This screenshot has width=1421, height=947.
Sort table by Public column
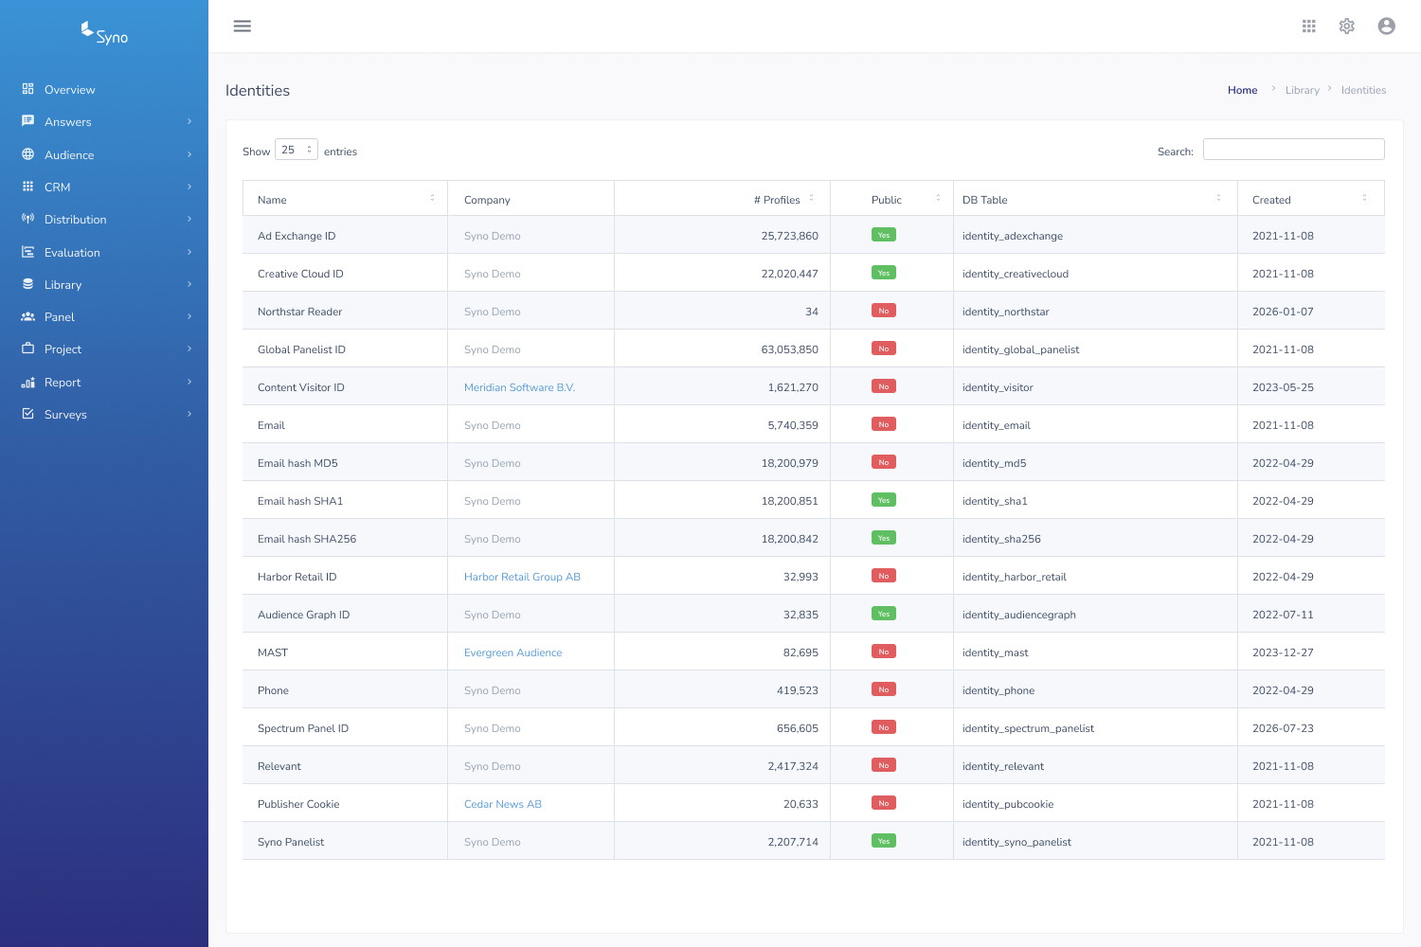coord(891,199)
